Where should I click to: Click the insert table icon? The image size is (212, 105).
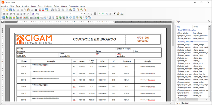4,17
